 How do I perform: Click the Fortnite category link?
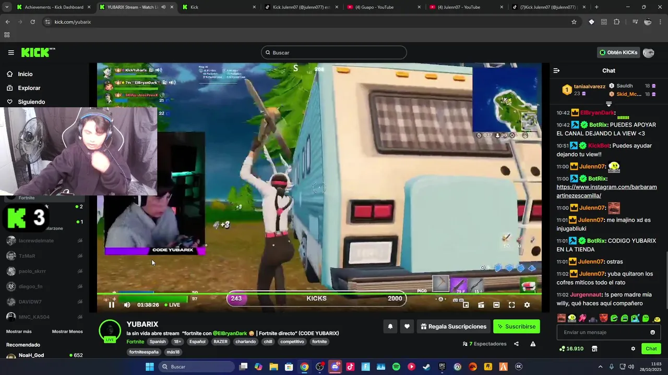tap(135, 342)
